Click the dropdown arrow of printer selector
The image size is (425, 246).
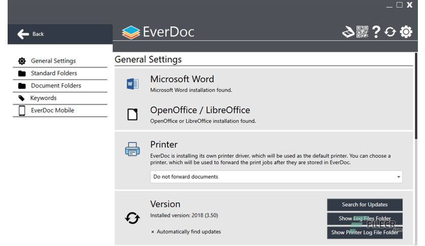(x=399, y=177)
